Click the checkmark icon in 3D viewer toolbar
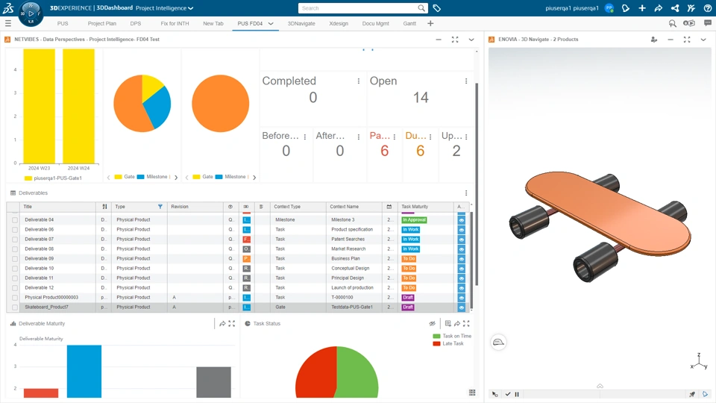The image size is (716, 403). 508,394
